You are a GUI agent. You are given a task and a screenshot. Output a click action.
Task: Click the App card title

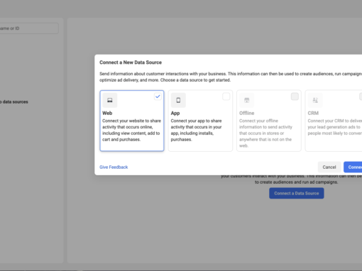coord(175,113)
